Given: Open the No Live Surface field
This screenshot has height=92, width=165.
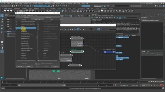Looking at the screenshot, I should [73, 6].
